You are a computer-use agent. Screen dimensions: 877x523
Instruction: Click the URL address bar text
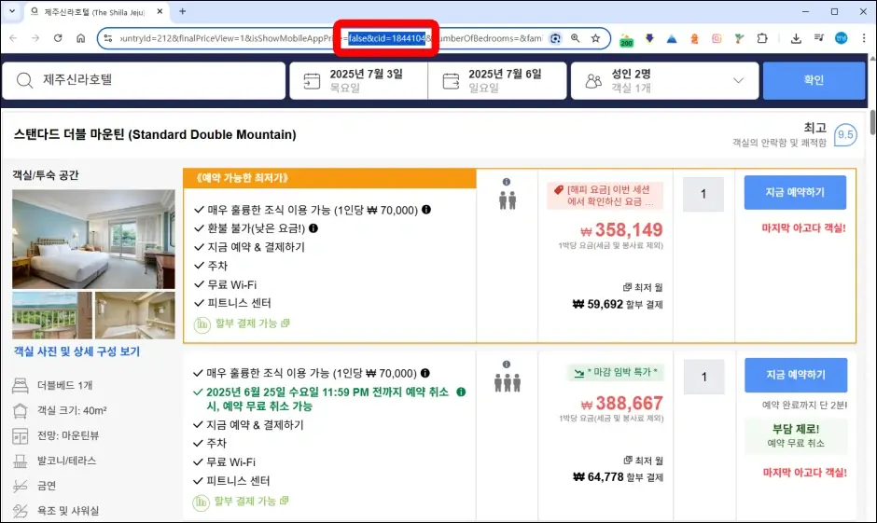[x=330, y=38]
